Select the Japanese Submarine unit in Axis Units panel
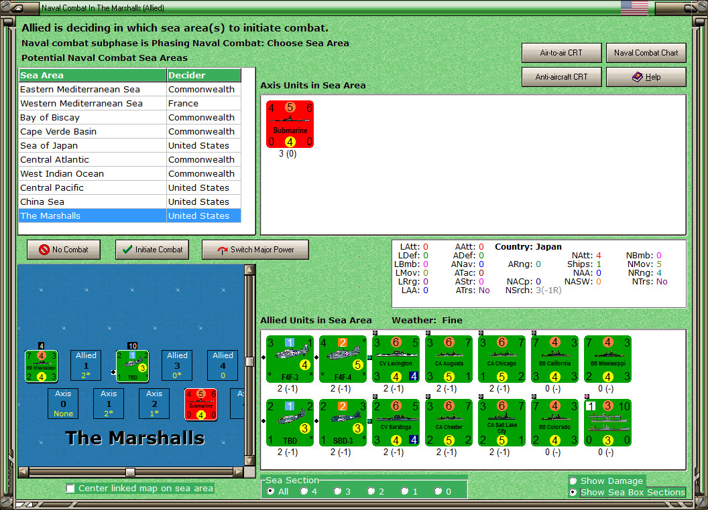The height and width of the screenshot is (510, 708). coord(290,124)
